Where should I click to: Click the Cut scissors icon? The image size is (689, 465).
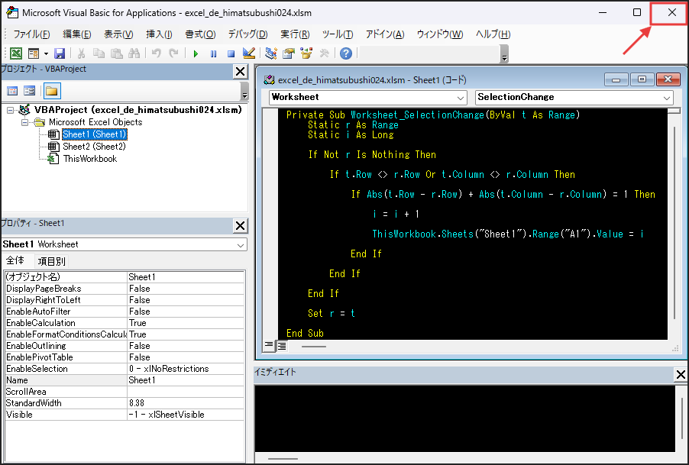(81, 53)
